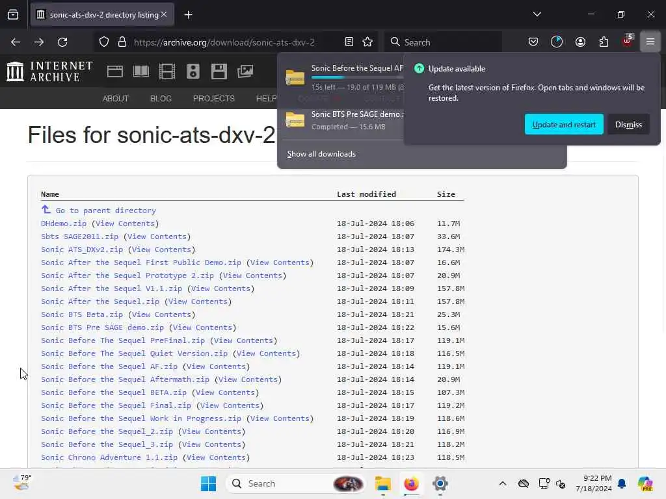
Task: Open the Firefox application menu hamburger
Action: [650, 42]
